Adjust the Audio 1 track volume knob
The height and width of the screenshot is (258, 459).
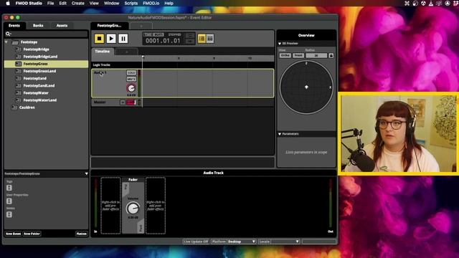[131, 88]
